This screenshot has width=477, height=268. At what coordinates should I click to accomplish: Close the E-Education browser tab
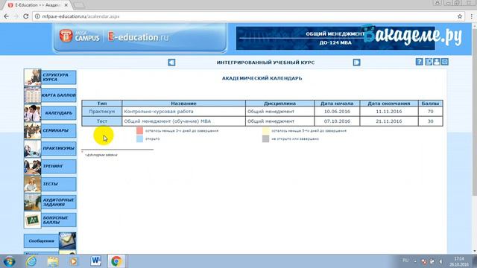(x=66, y=5)
